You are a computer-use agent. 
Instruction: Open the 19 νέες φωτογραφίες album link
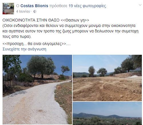[x=87, y=6]
